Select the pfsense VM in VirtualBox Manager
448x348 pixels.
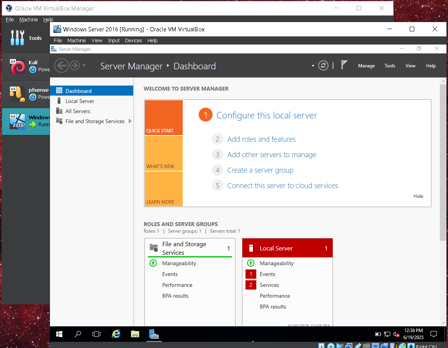click(x=26, y=94)
